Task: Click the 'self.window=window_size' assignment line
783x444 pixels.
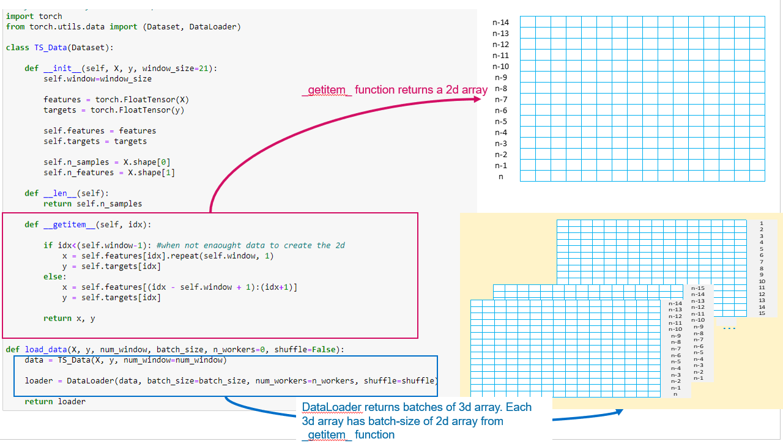Action: click(x=97, y=79)
